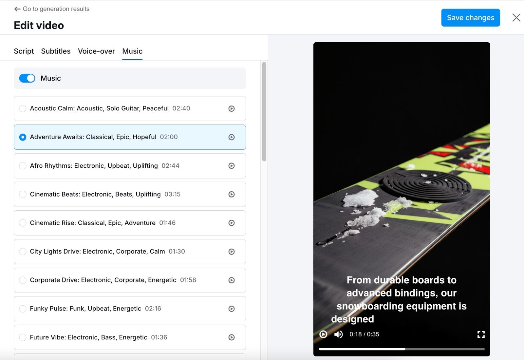Disable the Music toggle
The width and height of the screenshot is (524, 360).
28,78
